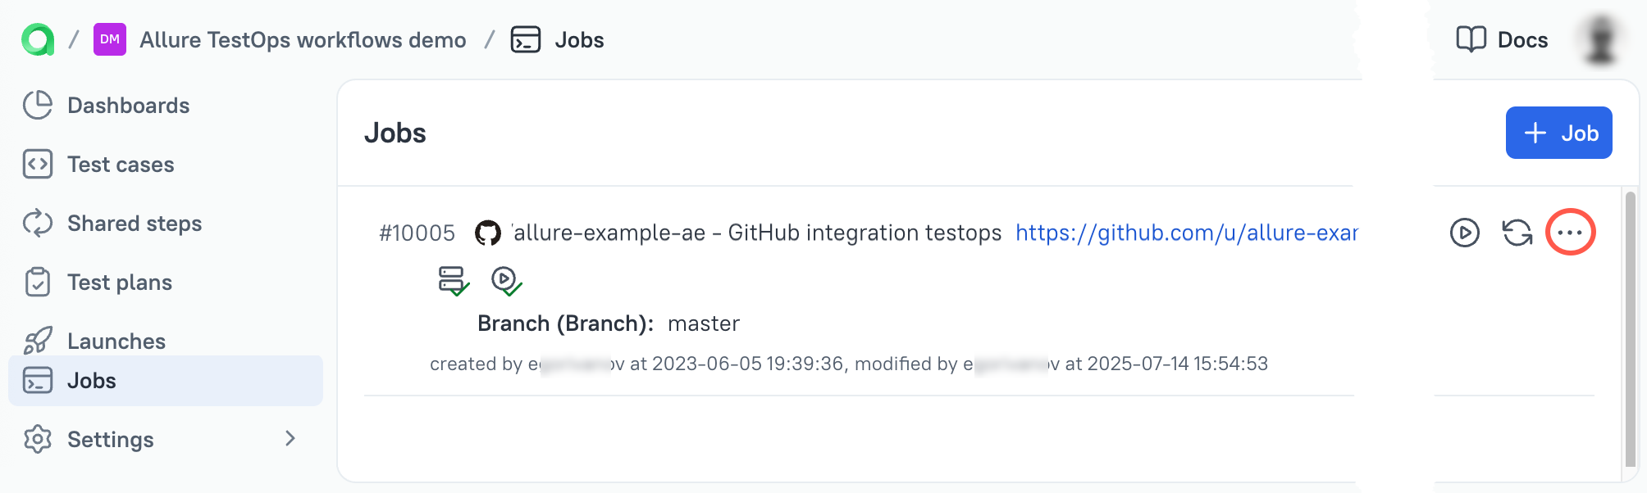Open the three-dots job actions menu
The image size is (1647, 493).
tap(1570, 233)
